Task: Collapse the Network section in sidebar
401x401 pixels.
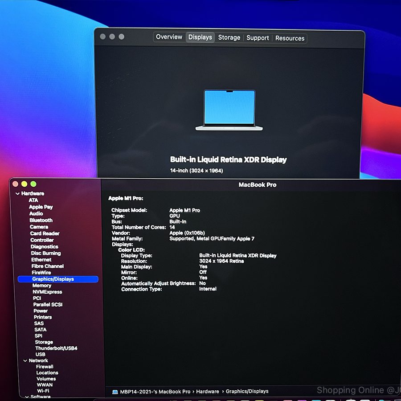Action: 25,360
